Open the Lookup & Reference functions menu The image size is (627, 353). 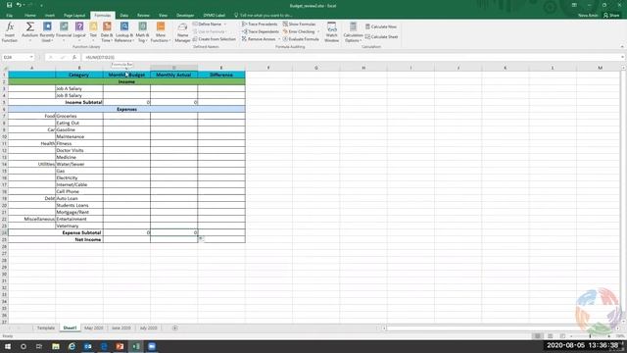point(124,32)
